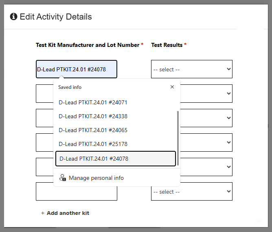
Task: Open Manage personal info
Action: [117, 178]
